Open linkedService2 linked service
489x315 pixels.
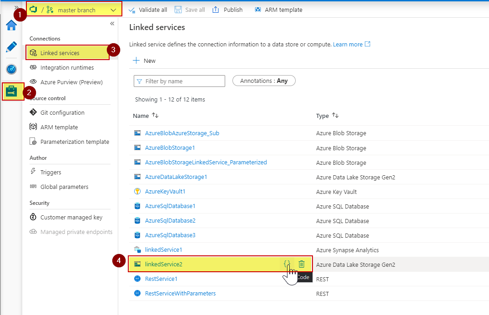point(163,264)
